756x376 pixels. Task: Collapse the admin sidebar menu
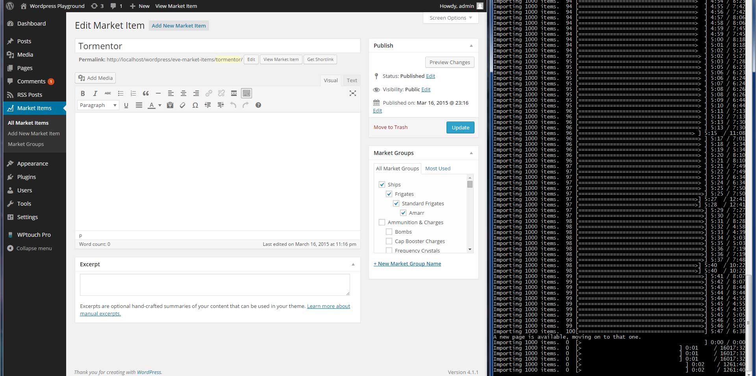coord(30,248)
